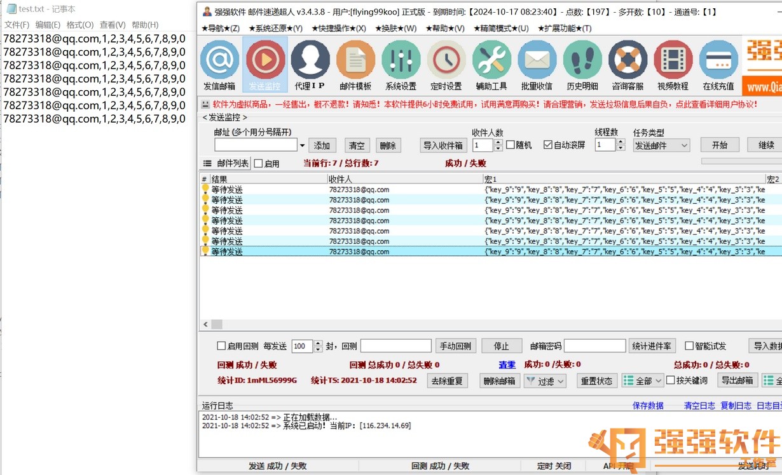Open Notepad's 文件(F) menu
The height and width of the screenshot is (475, 782).
17,25
